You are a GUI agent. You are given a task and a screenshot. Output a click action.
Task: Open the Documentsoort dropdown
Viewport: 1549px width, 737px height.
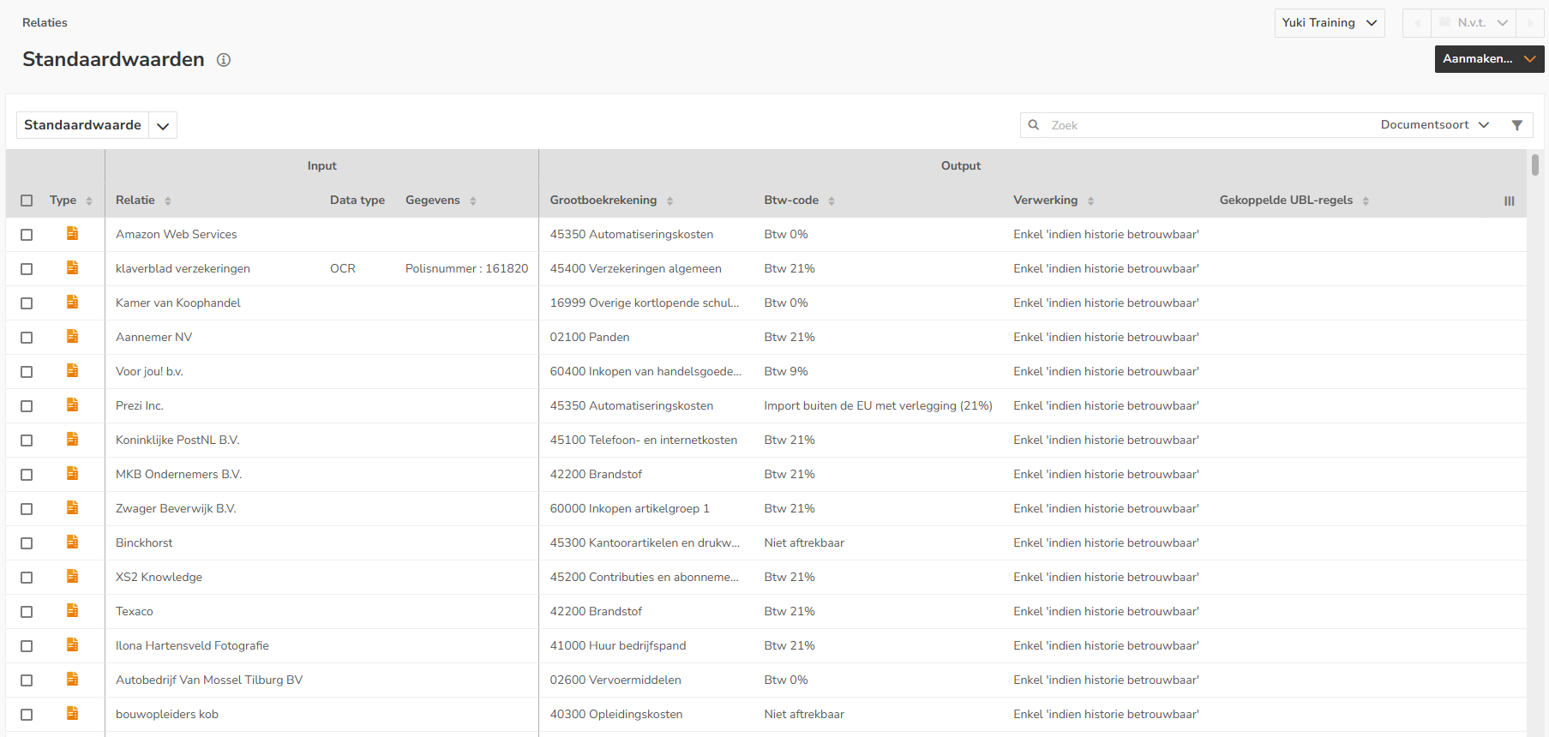[x=1434, y=125]
